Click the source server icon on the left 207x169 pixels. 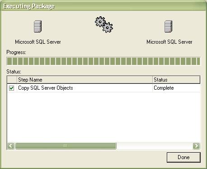[38, 26]
